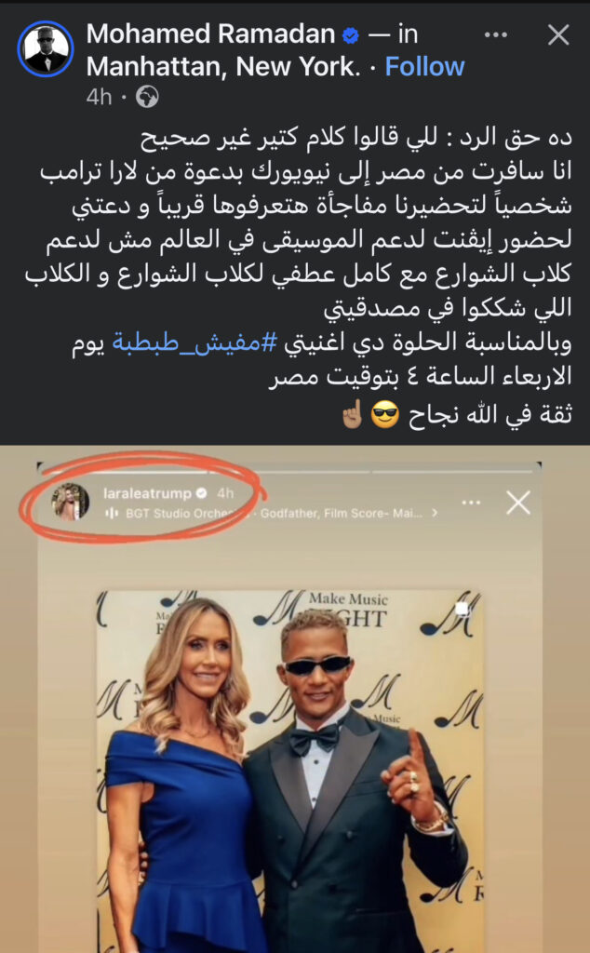Open the Manhattan, New York location link
This screenshot has height=953, width=590.
223,66
